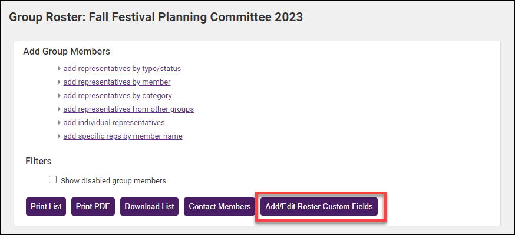The width and height of the screenshot is (515, 235).
Task: Click the Contact Members button
Action: pyautogui.click(x=220, y=207)
